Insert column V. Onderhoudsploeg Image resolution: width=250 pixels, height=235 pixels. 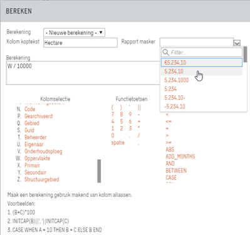tap(43, 151)
